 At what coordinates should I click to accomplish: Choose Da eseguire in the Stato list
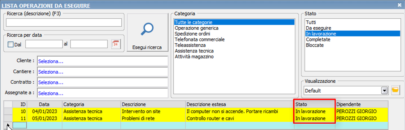click(x=318, y=28)
